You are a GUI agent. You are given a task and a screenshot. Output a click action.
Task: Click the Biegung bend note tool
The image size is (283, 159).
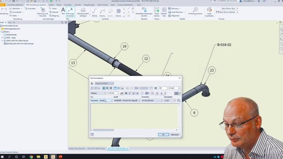(x=54, y=16)
